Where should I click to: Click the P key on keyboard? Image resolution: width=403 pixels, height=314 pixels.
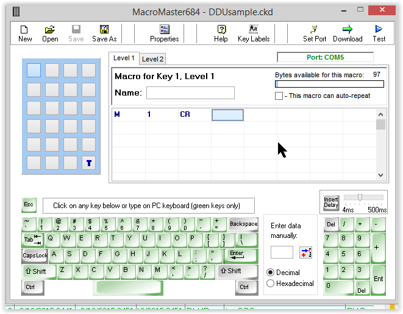tap(194, 240)
